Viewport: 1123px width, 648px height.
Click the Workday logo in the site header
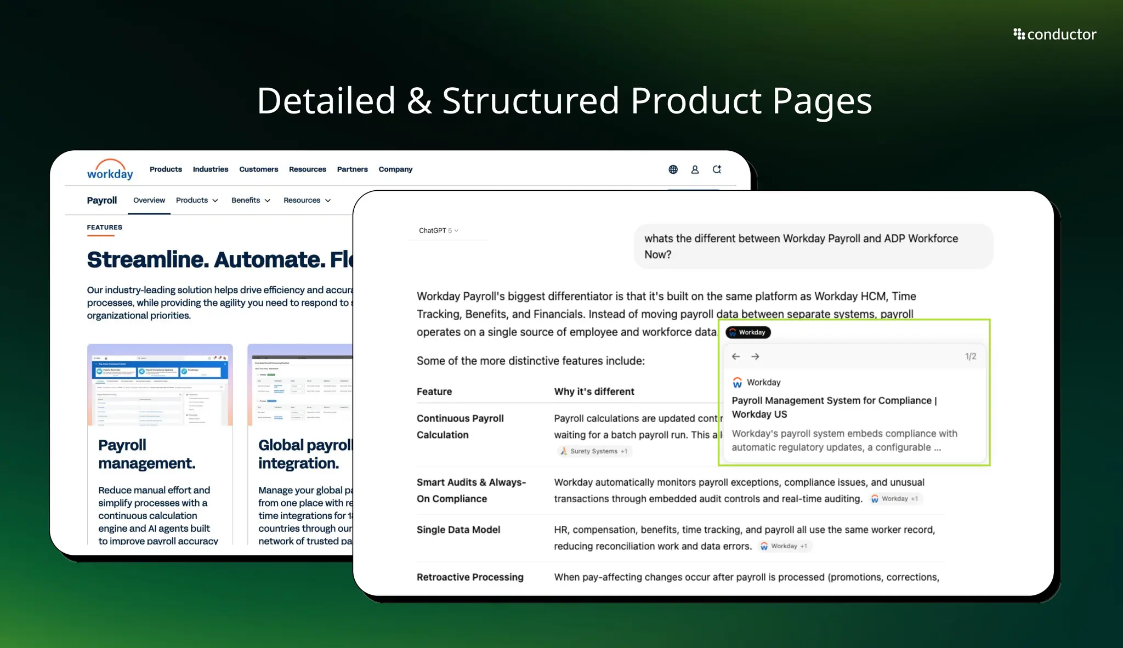110,169
